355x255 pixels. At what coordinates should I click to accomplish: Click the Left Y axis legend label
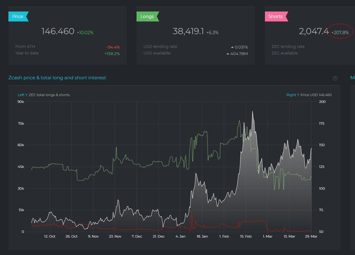pos(44,95)
